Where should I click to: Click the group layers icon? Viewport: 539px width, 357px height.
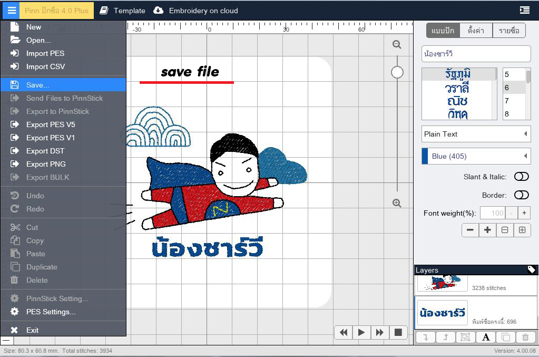coord(465,337)
